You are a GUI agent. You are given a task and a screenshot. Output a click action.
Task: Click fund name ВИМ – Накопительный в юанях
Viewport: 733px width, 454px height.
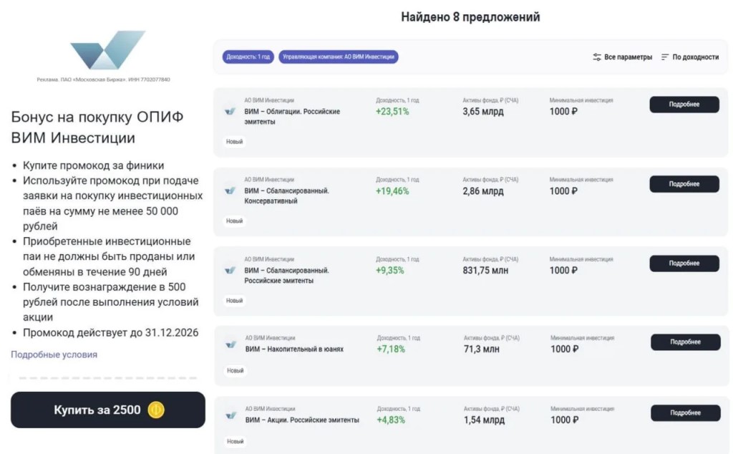tap(294, 349)
